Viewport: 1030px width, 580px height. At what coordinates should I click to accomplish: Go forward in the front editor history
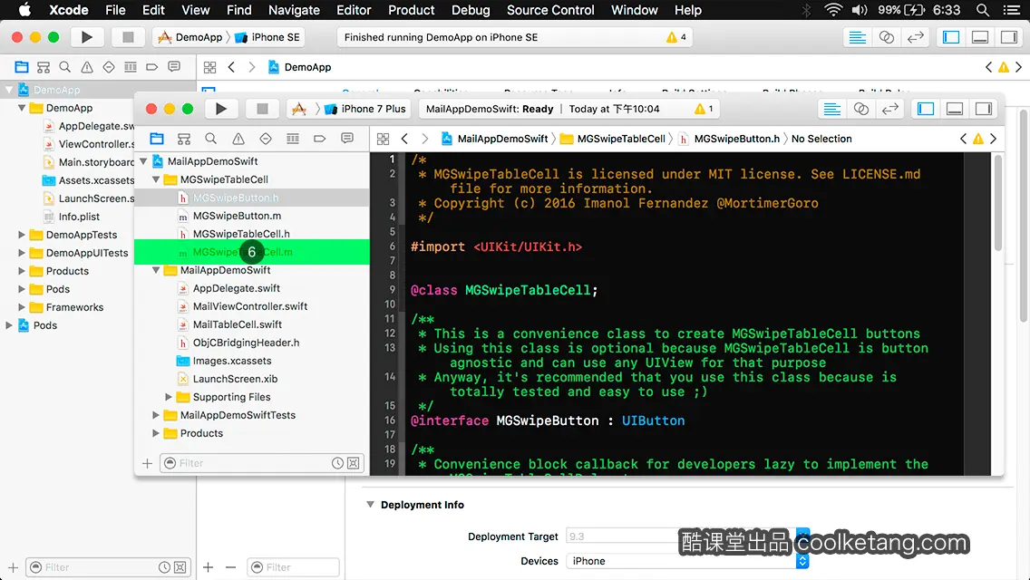tap(425, 139)
